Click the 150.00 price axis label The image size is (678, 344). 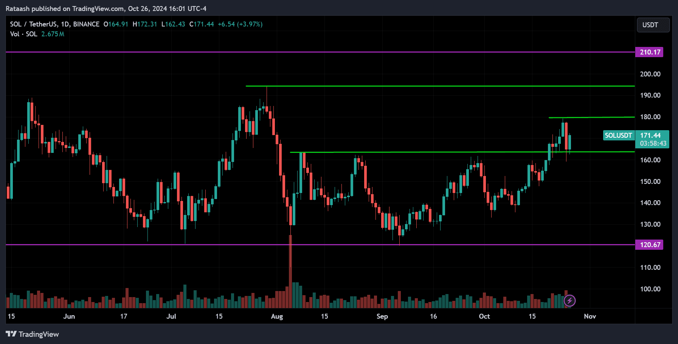click(650, 182)
